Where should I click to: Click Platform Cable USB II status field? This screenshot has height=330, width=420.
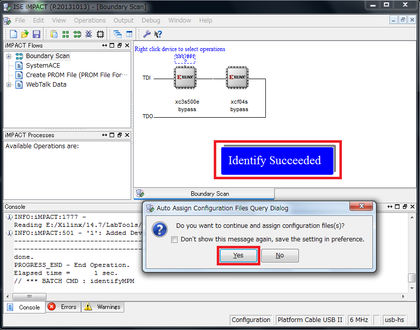point(310,320)
